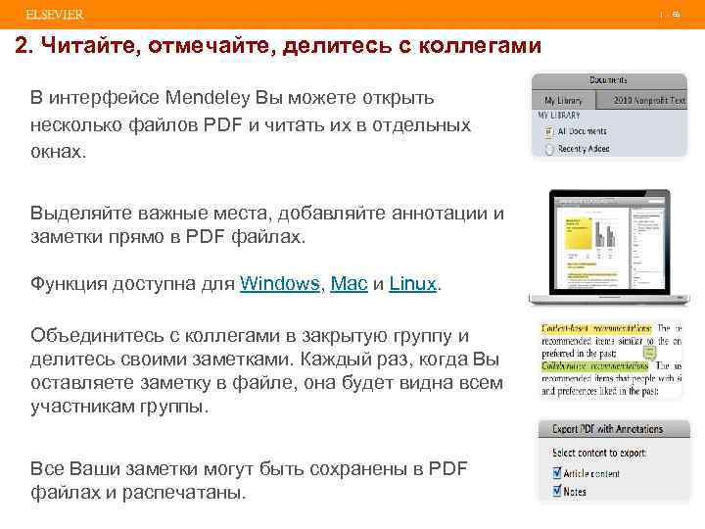This screenshot has height=529, width=705.
Task: Click the Documents panel title
Action: click(x=608, y=80)
